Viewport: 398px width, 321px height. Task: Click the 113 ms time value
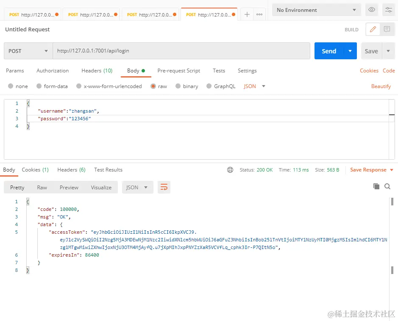click(x=301, y=170)
